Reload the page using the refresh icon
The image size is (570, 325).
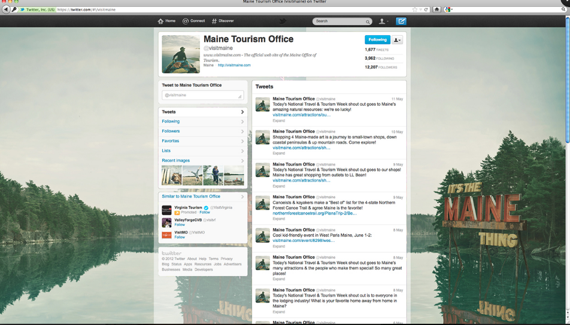pos(426,10)
